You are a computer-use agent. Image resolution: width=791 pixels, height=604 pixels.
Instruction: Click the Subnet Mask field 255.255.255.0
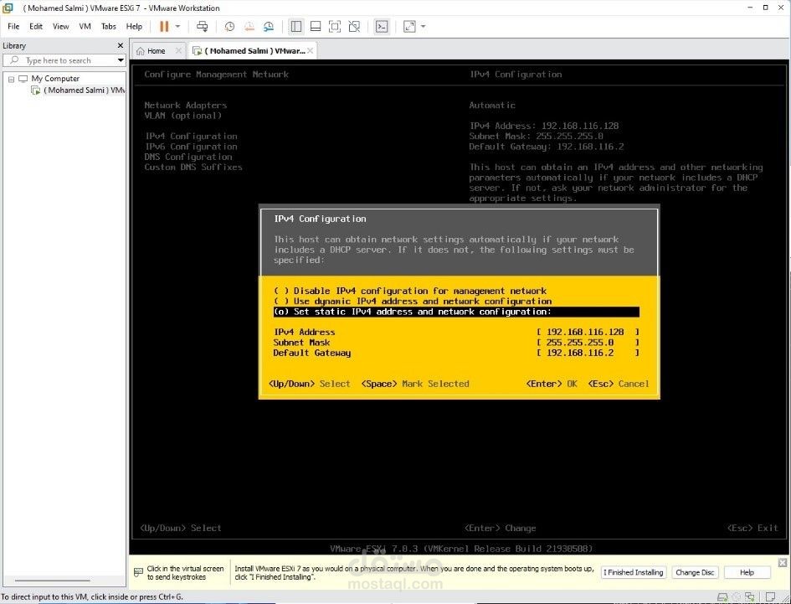588,343
